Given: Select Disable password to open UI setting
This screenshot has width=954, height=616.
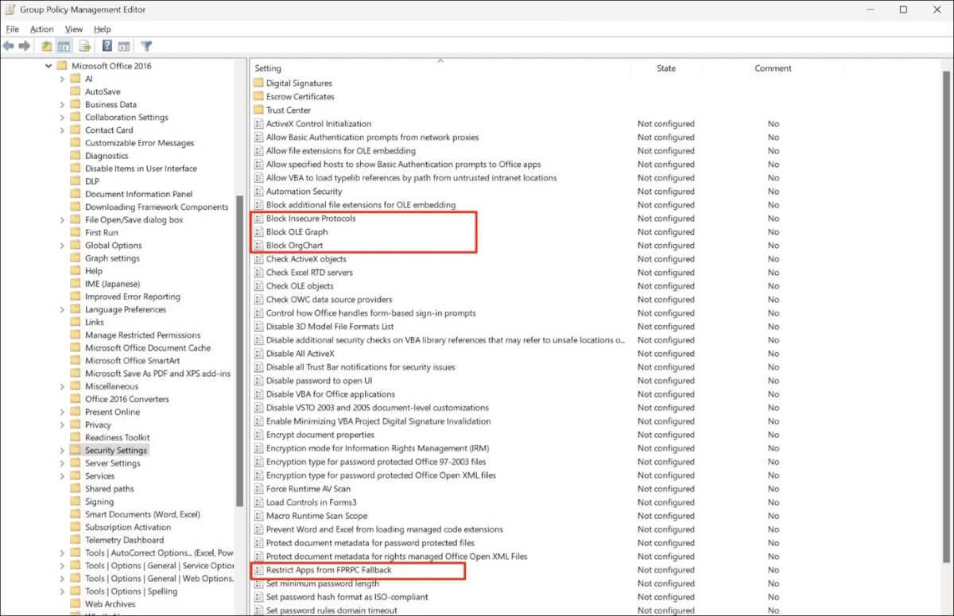Looking at the screenshot, I should [x=319, y=380].
